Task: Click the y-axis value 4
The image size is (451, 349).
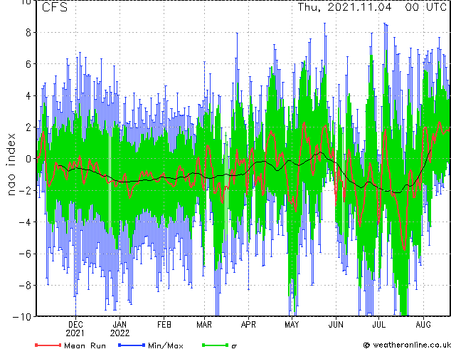Action: [28, 95]
